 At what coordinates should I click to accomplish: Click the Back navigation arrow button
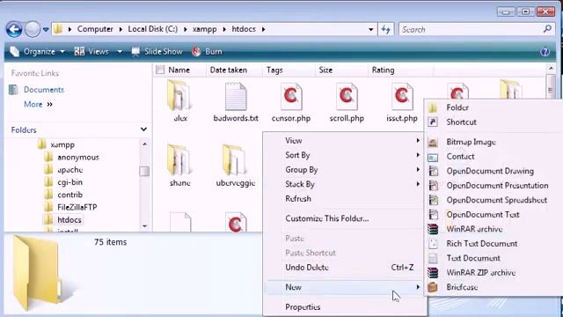coord(14,29)
